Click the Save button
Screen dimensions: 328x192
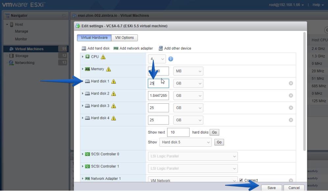(x=271, y=188)
